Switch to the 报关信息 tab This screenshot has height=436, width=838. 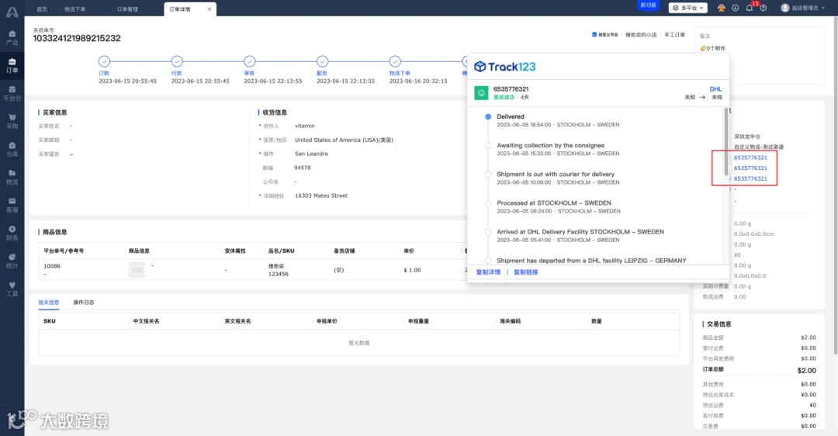(49, 303)
